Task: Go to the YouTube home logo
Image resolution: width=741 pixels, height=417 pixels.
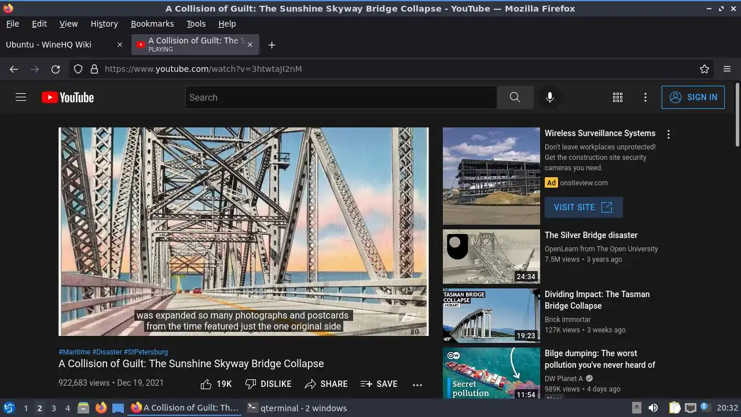Action: point(68,97)
